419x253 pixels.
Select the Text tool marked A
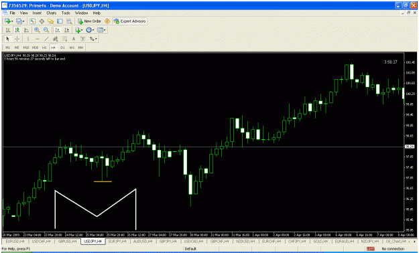(x=74, y=39)
